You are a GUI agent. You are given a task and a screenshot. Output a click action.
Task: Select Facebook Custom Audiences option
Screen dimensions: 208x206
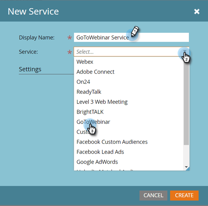[x=129, y=142]
